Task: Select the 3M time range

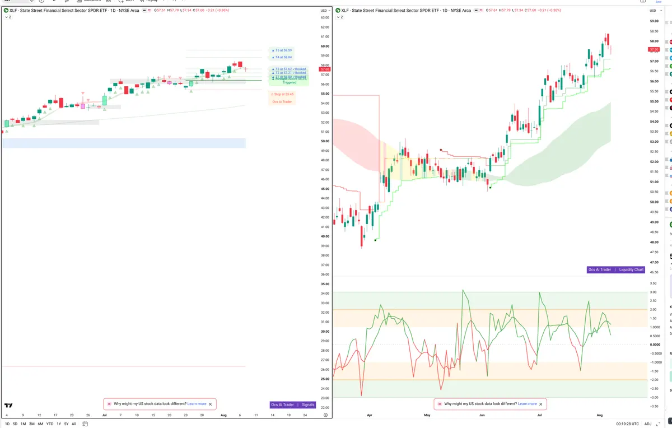Action: (x=32, y=424)
